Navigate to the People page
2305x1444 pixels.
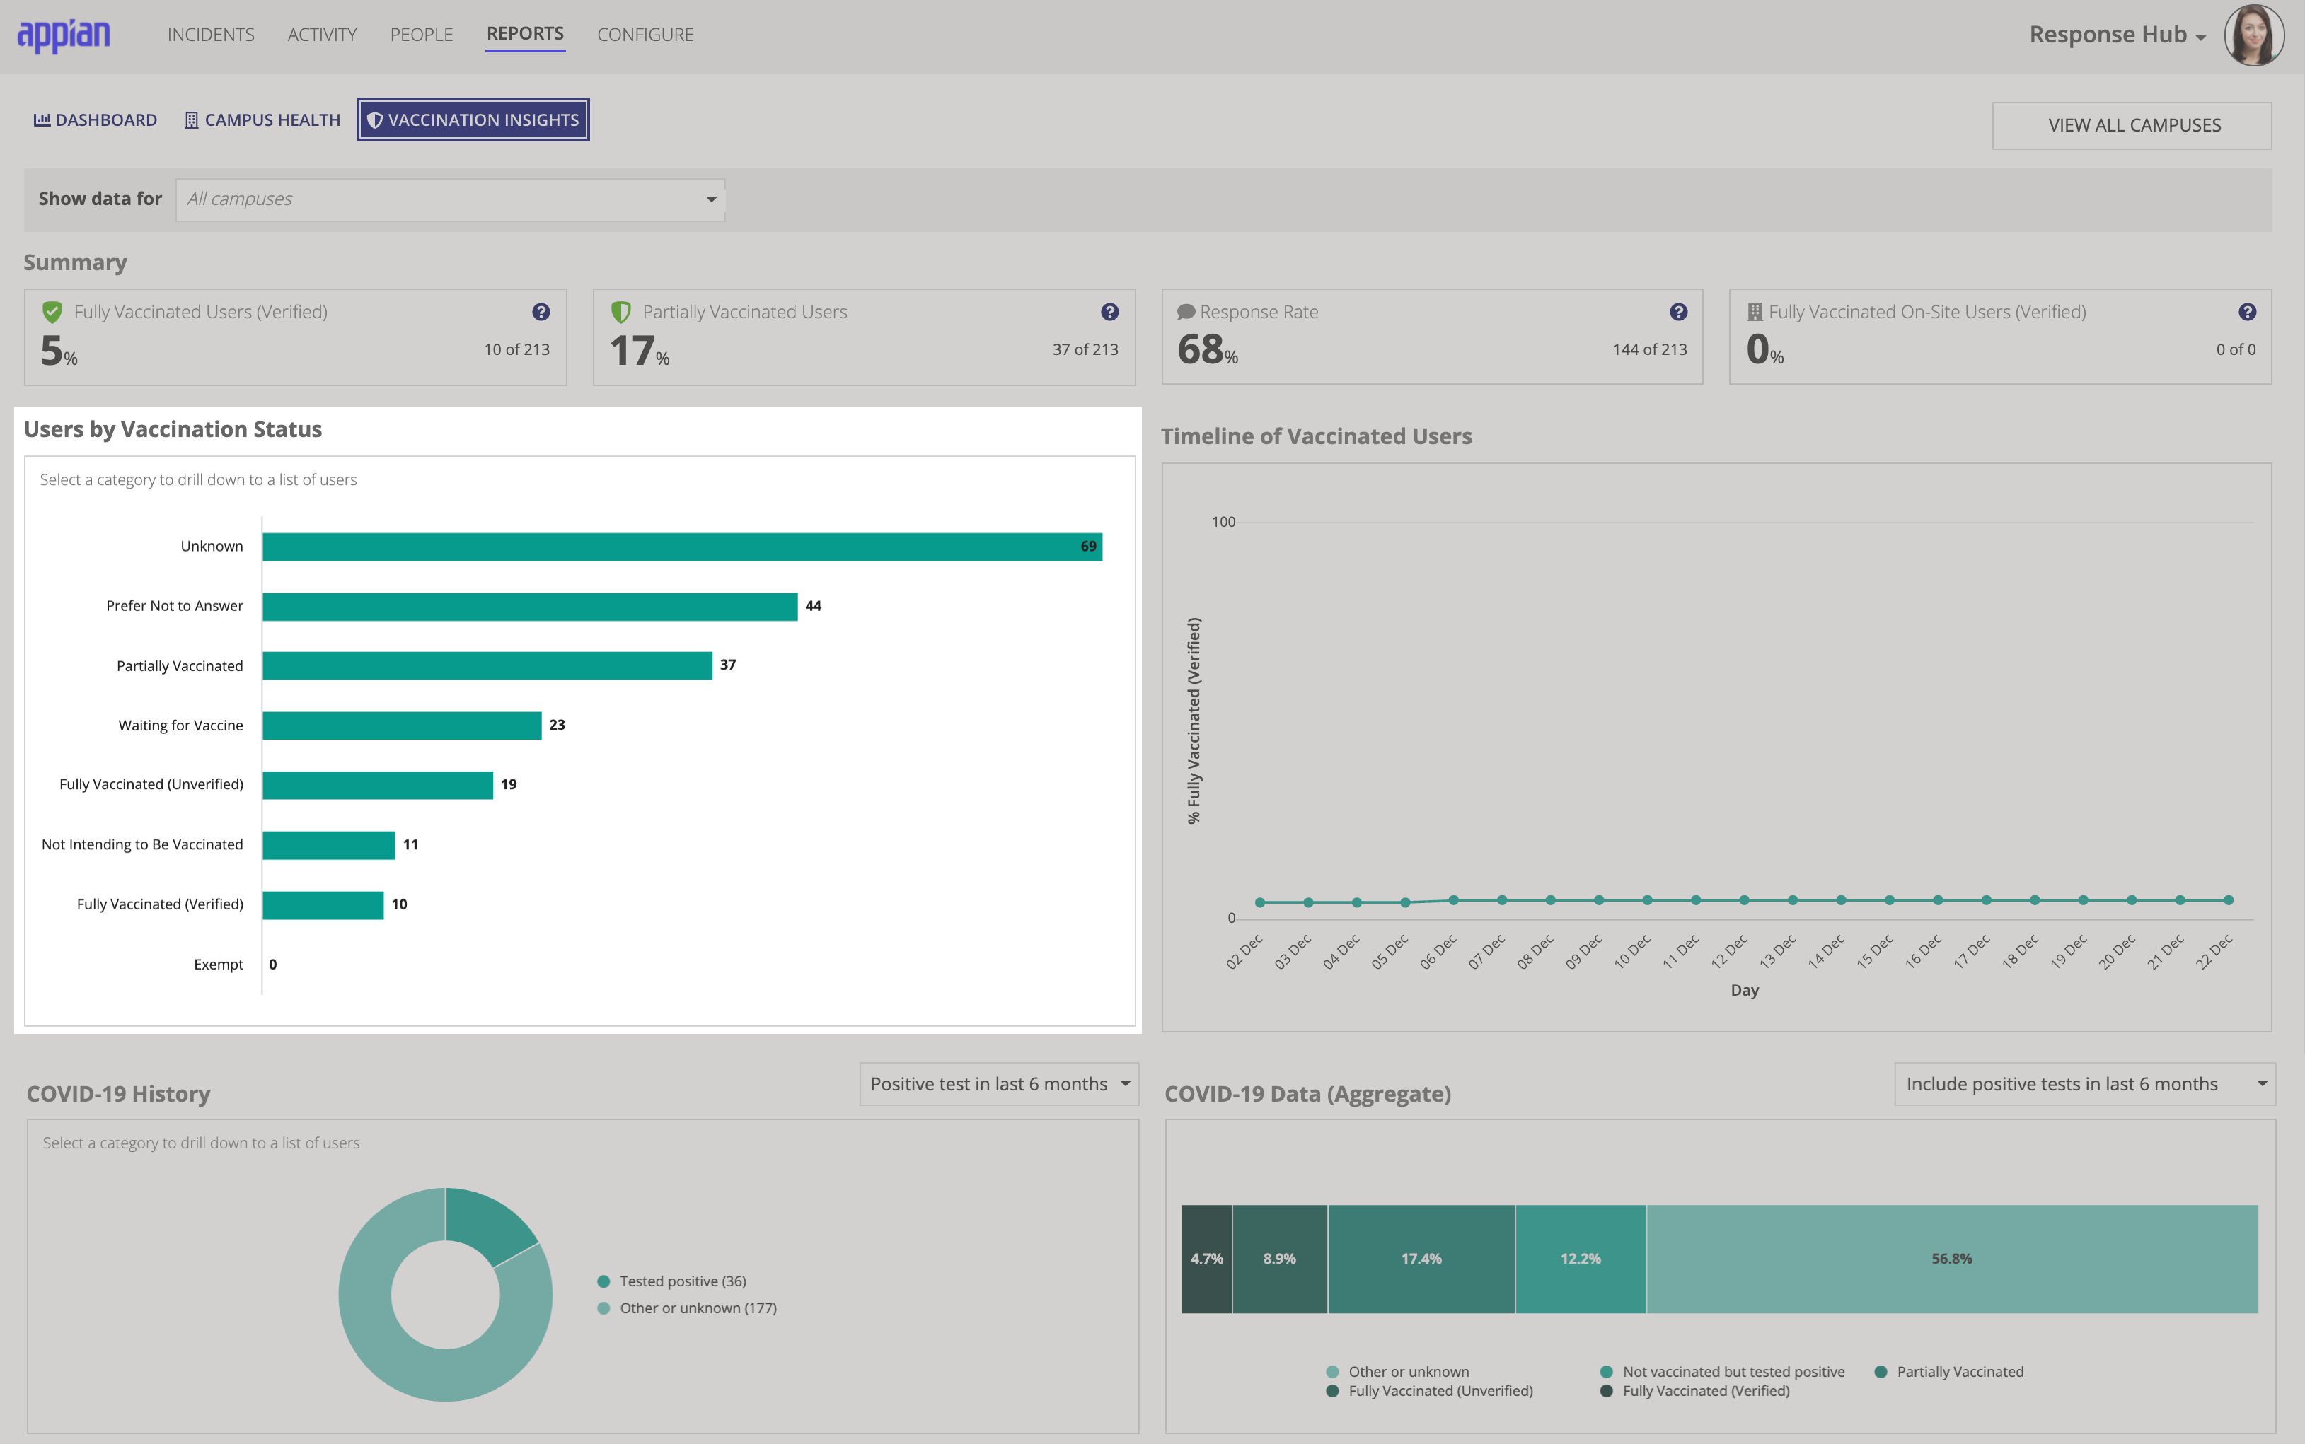[421, 35]
